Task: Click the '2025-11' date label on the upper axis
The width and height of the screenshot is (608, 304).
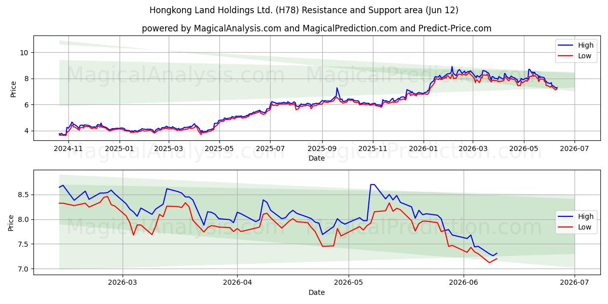Action: coord(372,148)
